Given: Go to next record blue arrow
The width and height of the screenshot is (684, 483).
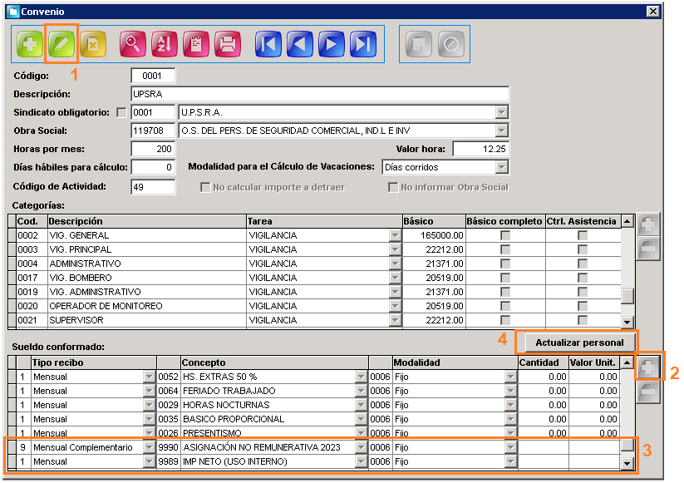Looking at the screenshot, I should [x=331, y=44].
